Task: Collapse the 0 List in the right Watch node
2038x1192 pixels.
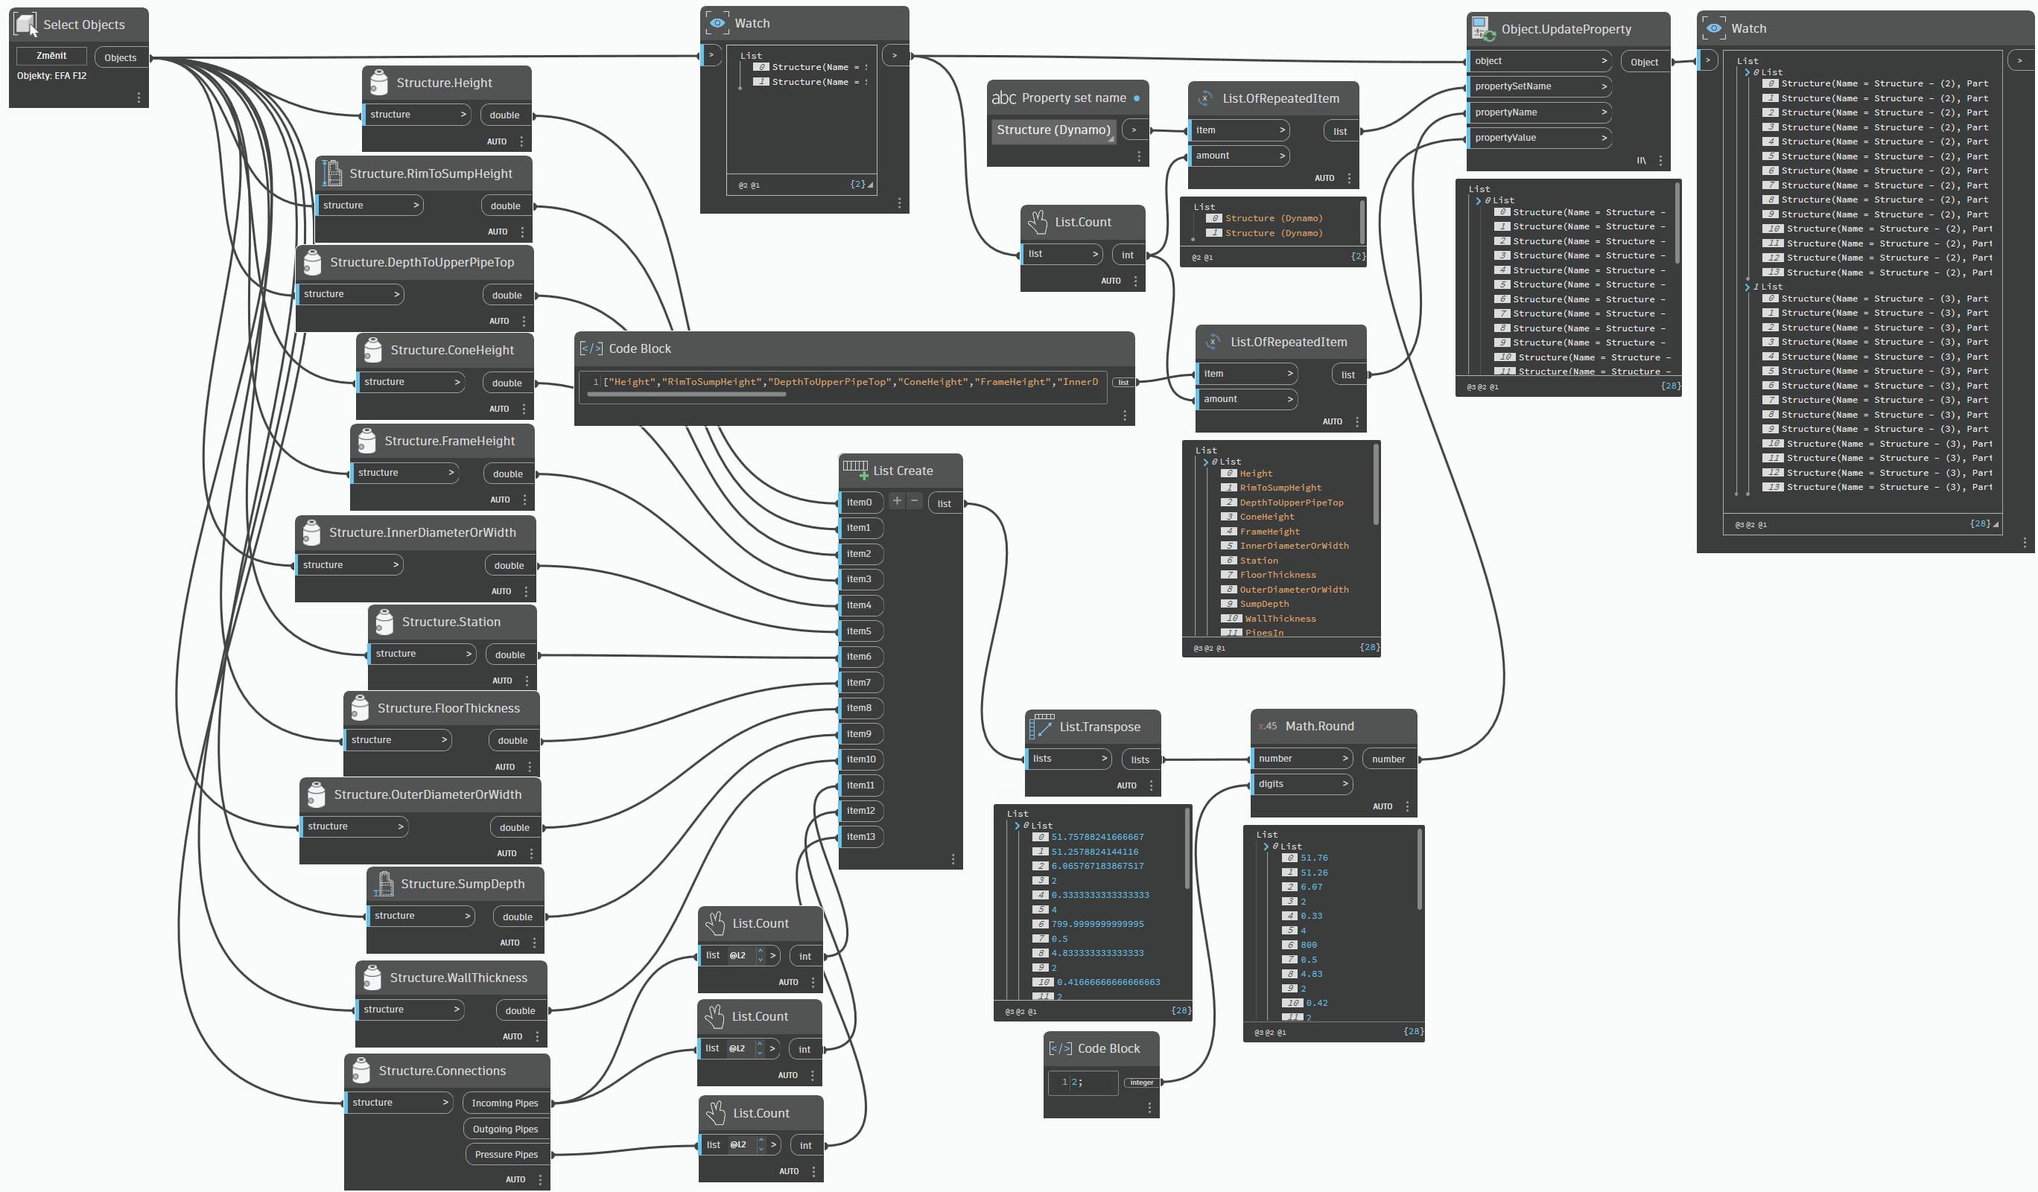Action: pyautogui.click(x=1746, y=73)
